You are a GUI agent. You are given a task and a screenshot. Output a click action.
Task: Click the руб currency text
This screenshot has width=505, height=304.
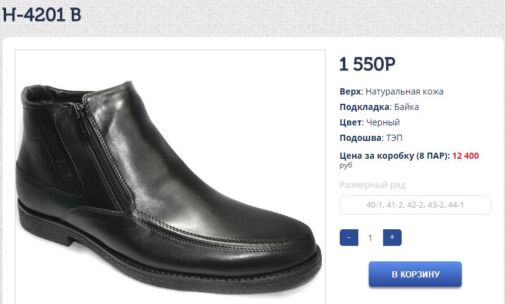[x=345, y=165]
